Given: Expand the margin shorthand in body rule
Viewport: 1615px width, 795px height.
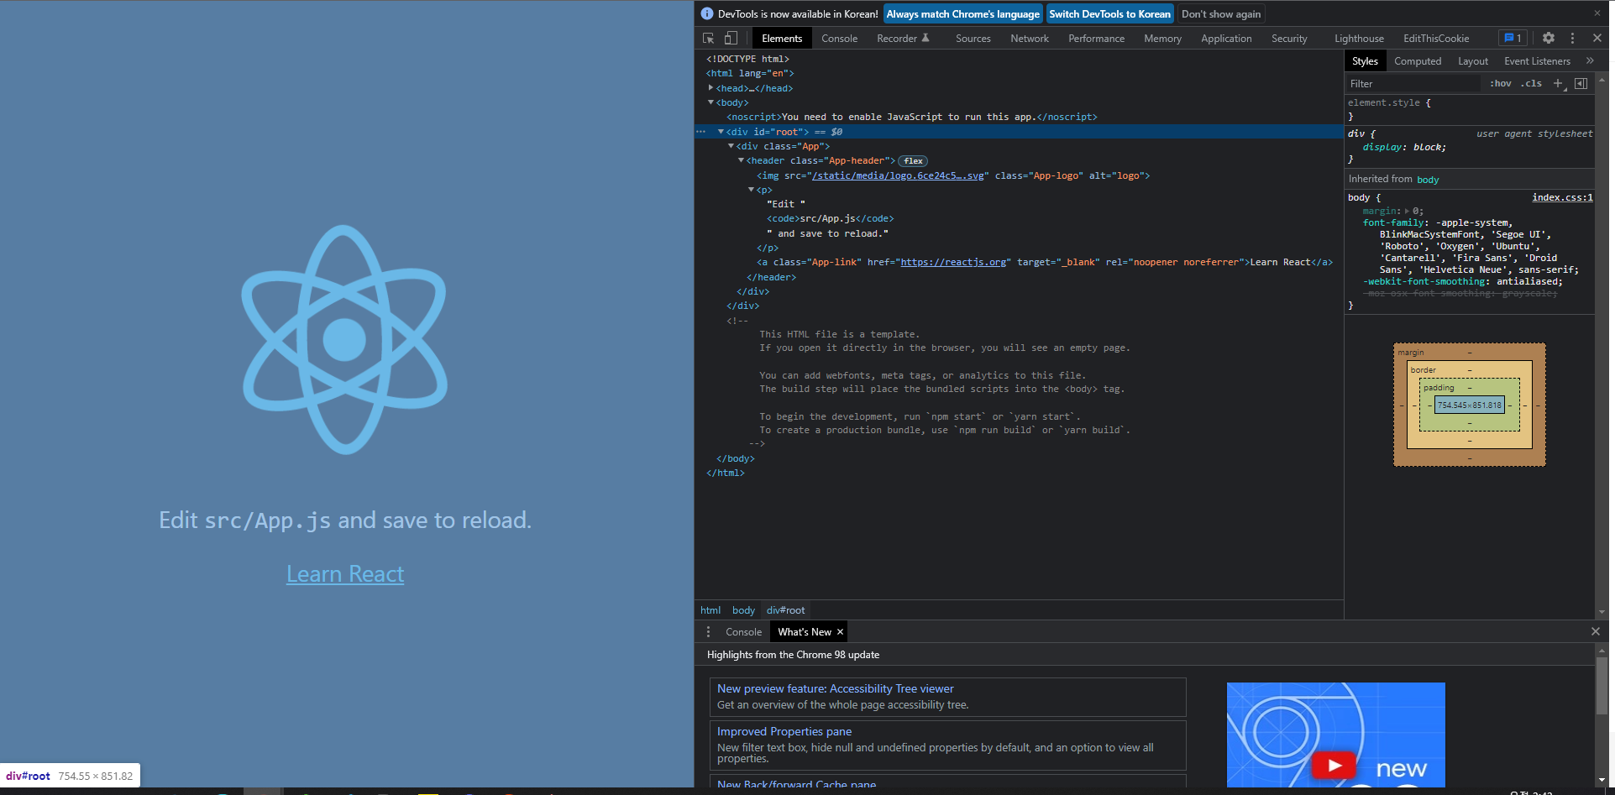Looking at the screenshot, I should point(1408,212).
